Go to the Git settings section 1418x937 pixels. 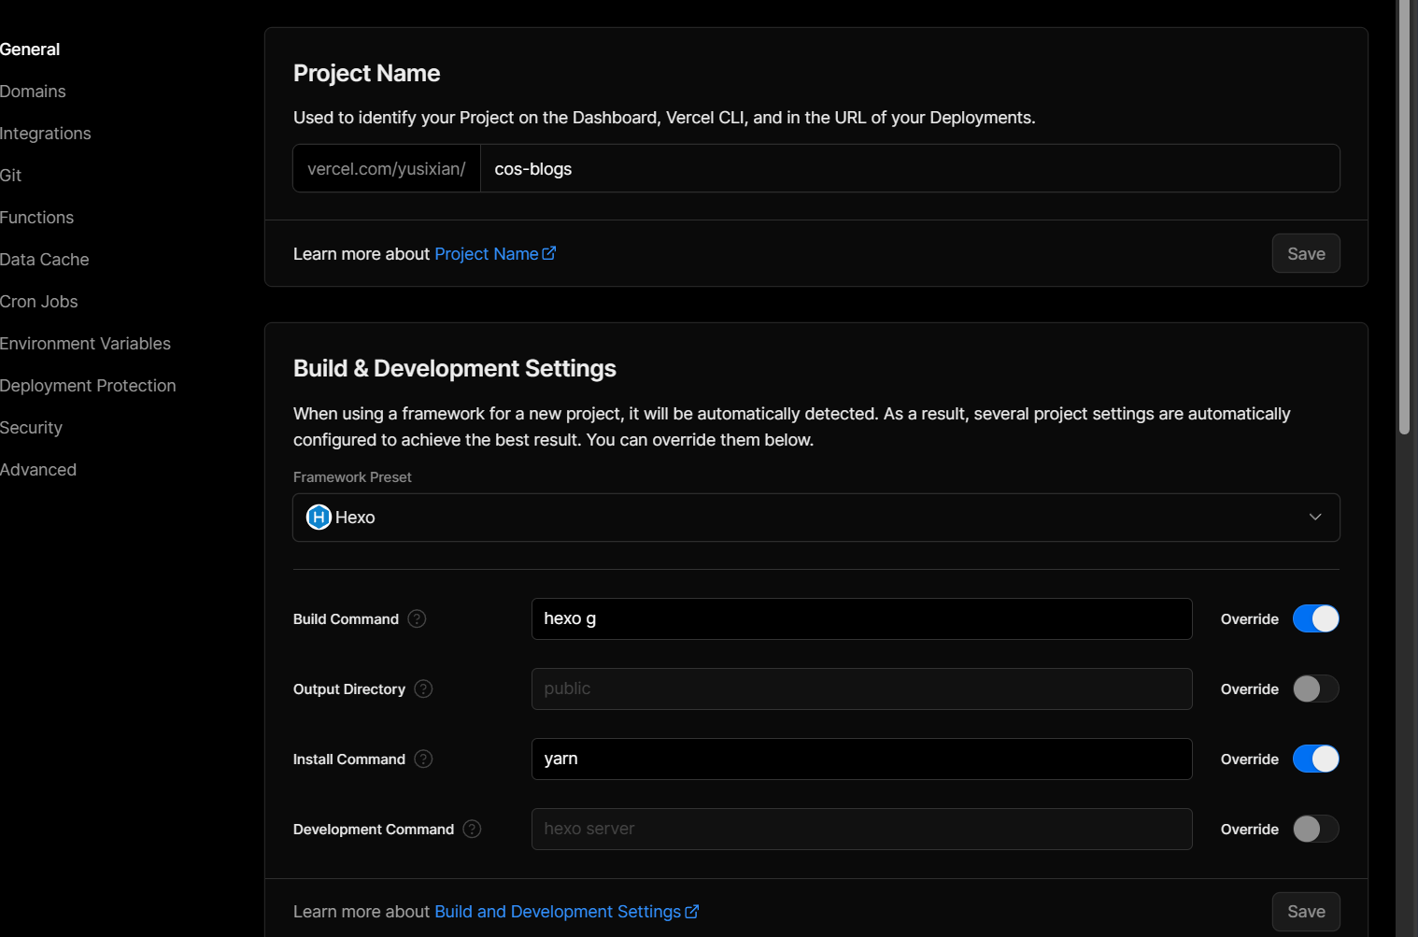pyautogui.click(x=11, y=175)
